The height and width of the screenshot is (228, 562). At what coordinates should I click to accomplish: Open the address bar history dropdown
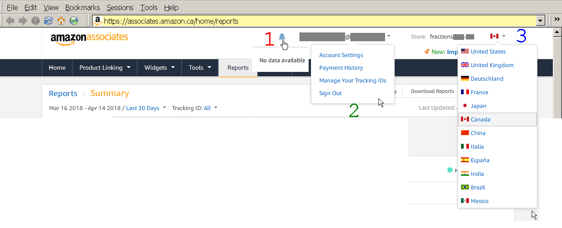(540, 21)
